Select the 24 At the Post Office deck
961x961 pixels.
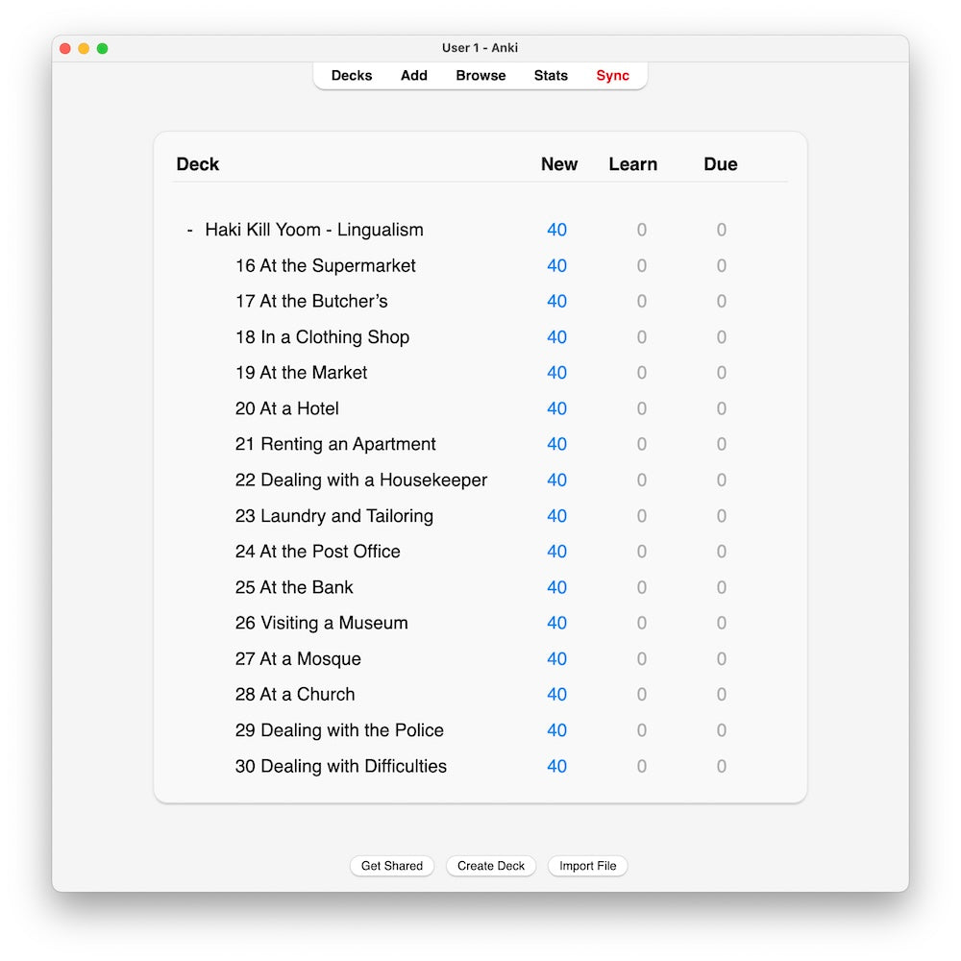(317, 552)
